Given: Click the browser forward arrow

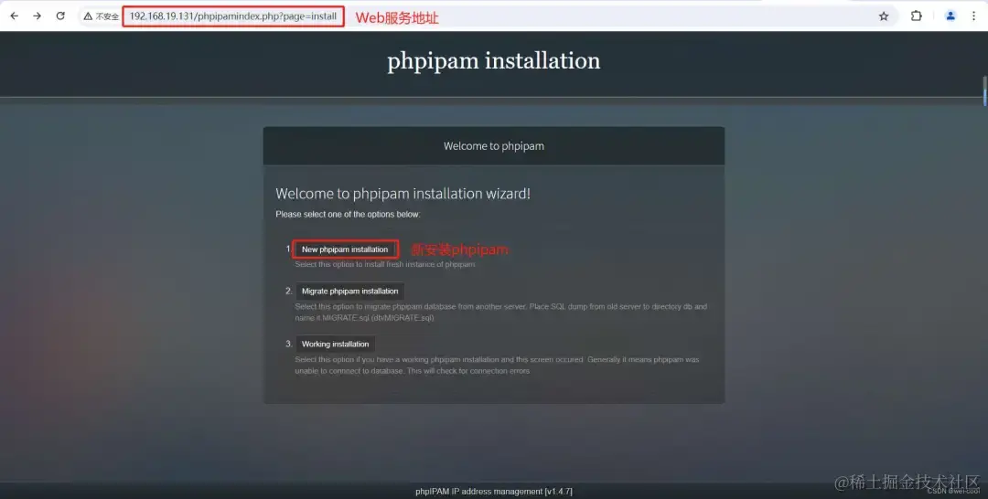Looking at the screenshot, I should [x=38, y=16].
